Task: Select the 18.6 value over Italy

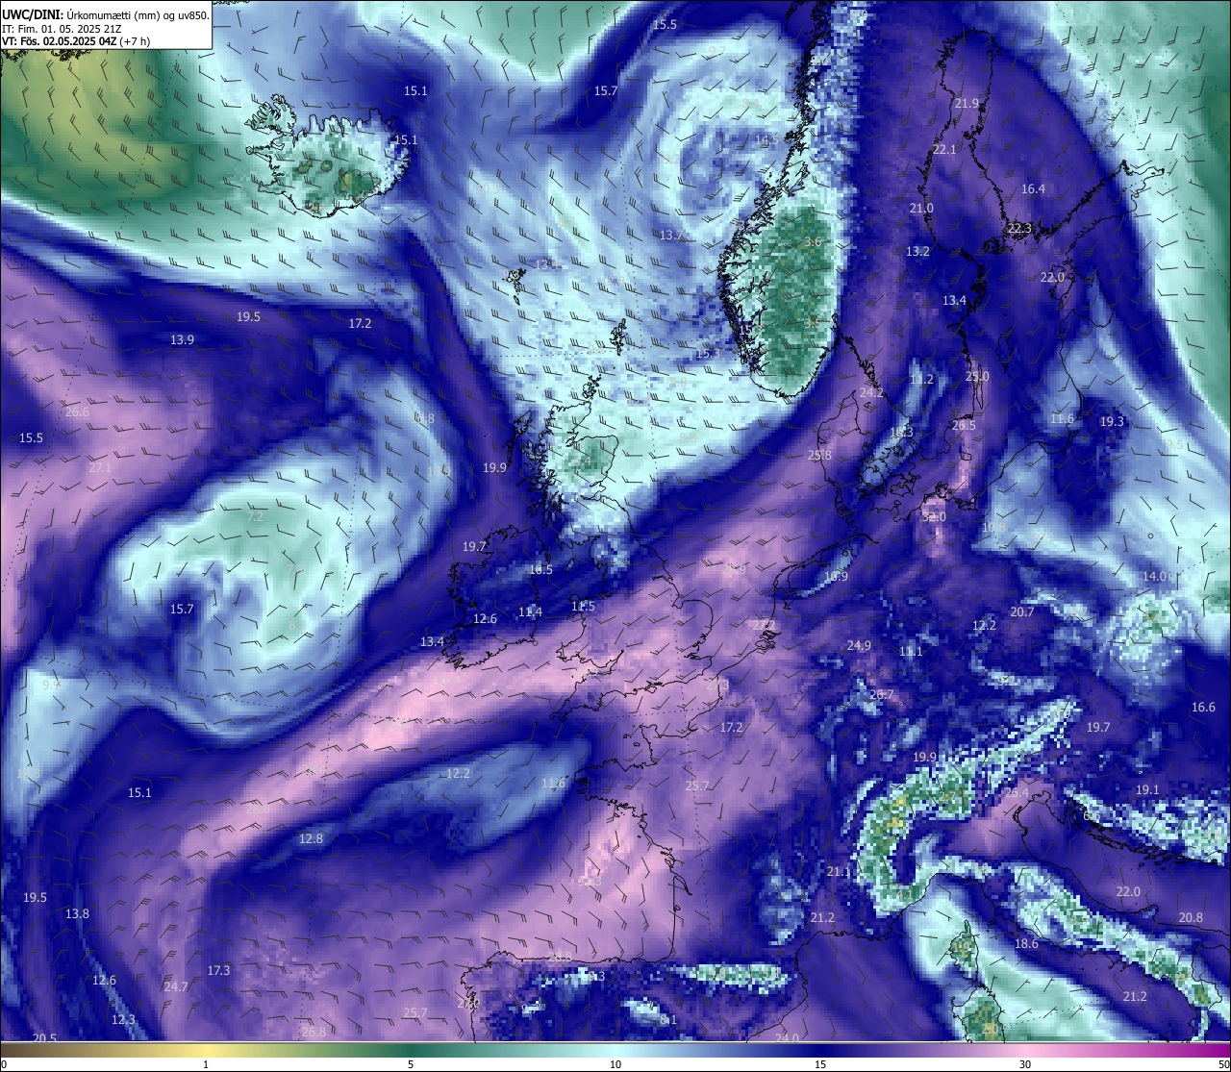Action: 1026,943
